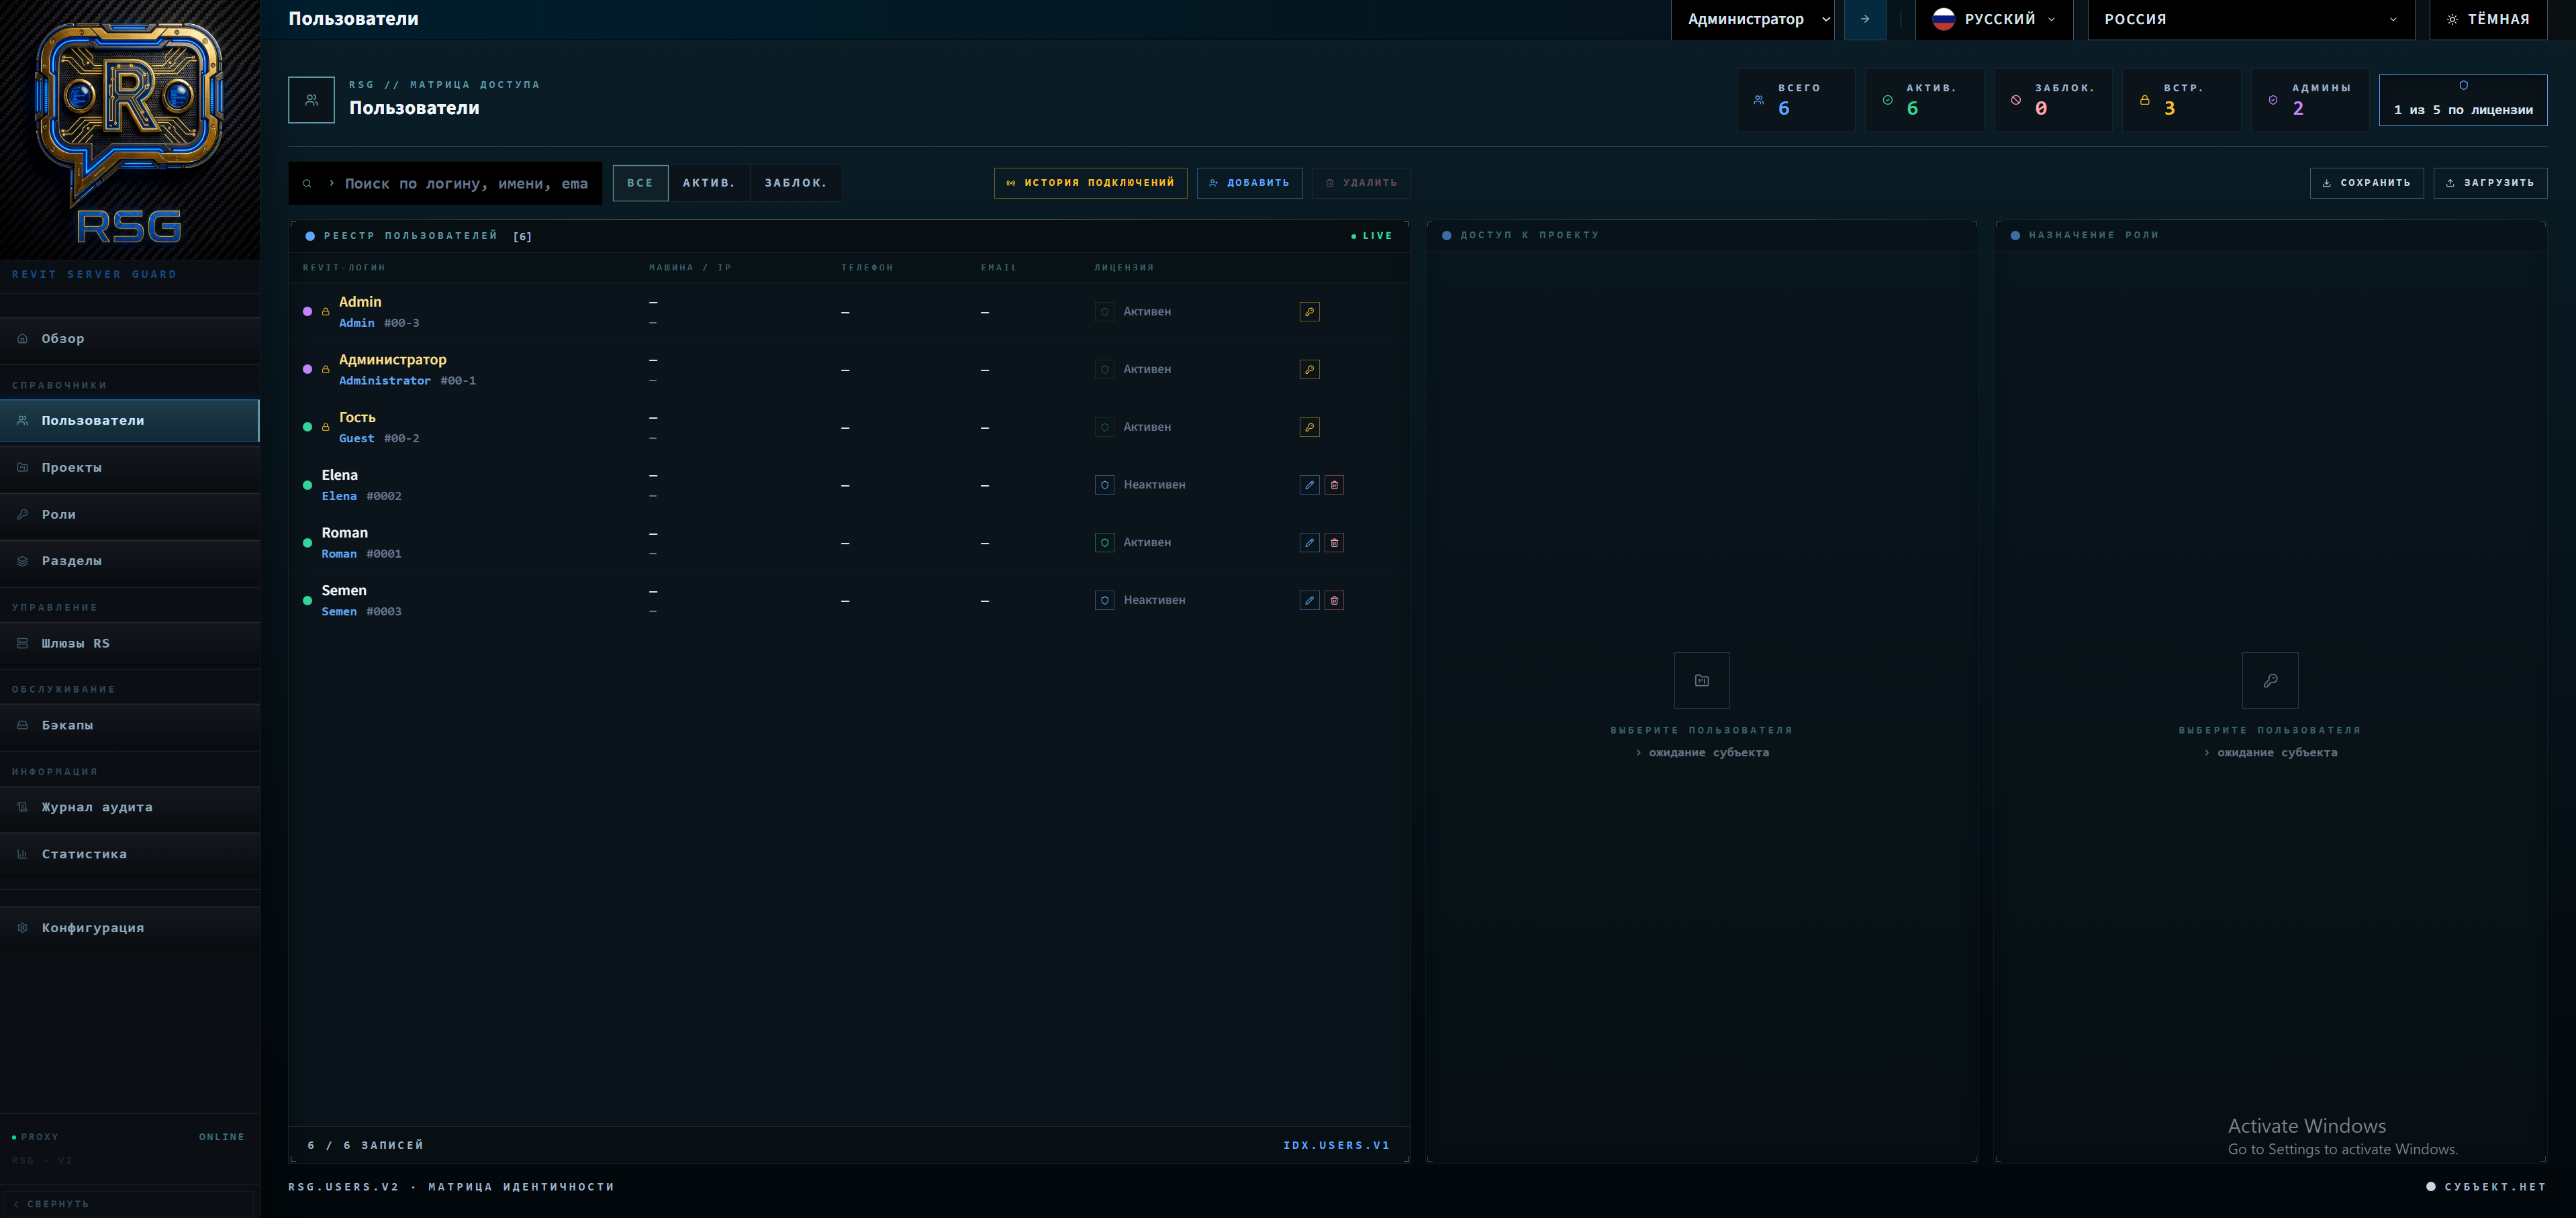The height and width of the screenshot is (1218, 2576).
Task: Click the shield license icon for Semen
Action: point(1104,599)
